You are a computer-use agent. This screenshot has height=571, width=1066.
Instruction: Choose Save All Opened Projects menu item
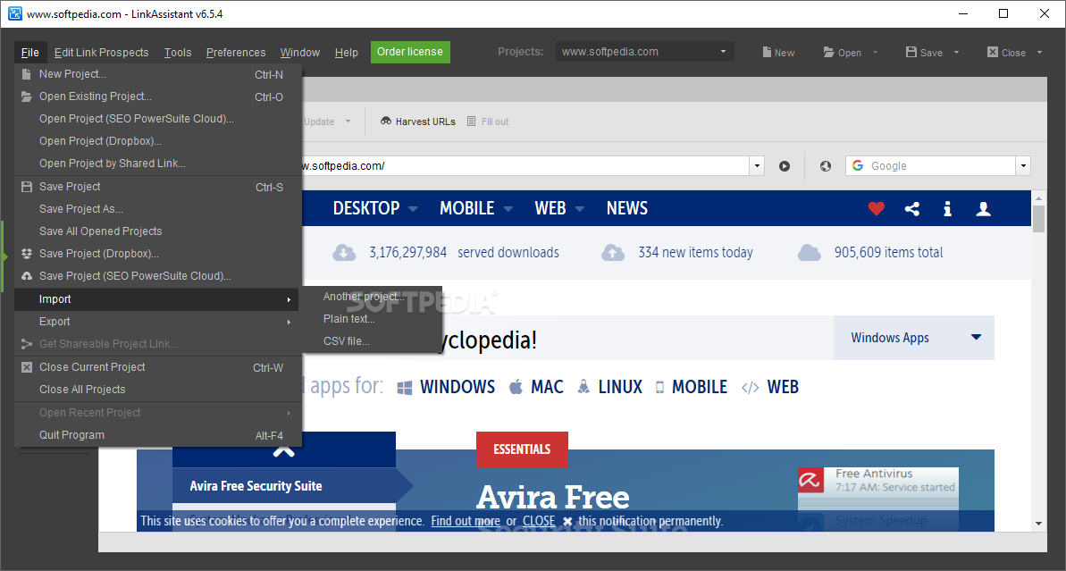click(158, 231)
